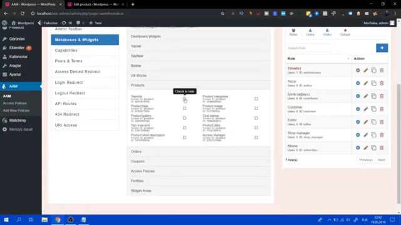
Task: Manage the İçerik sağlayıcı role gear icon
Action: 358,96
